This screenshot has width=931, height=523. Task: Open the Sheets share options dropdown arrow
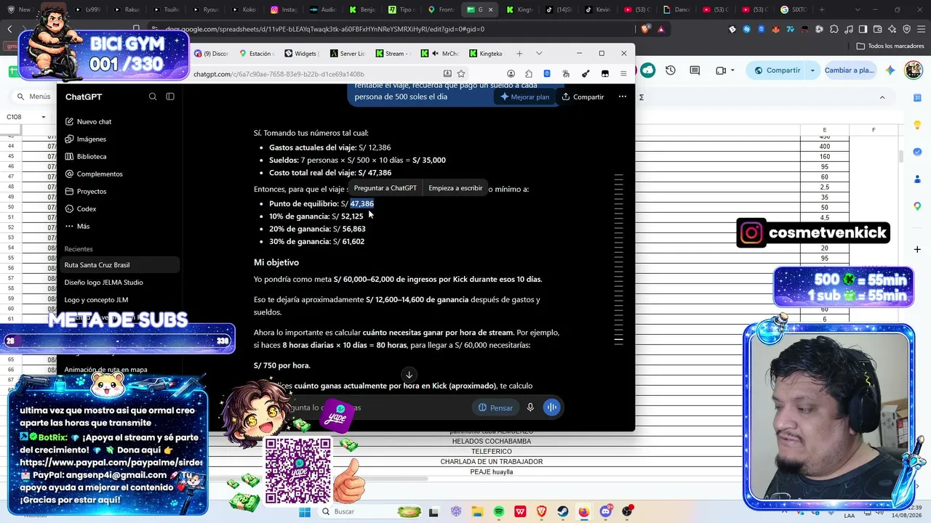coord(814,70)
